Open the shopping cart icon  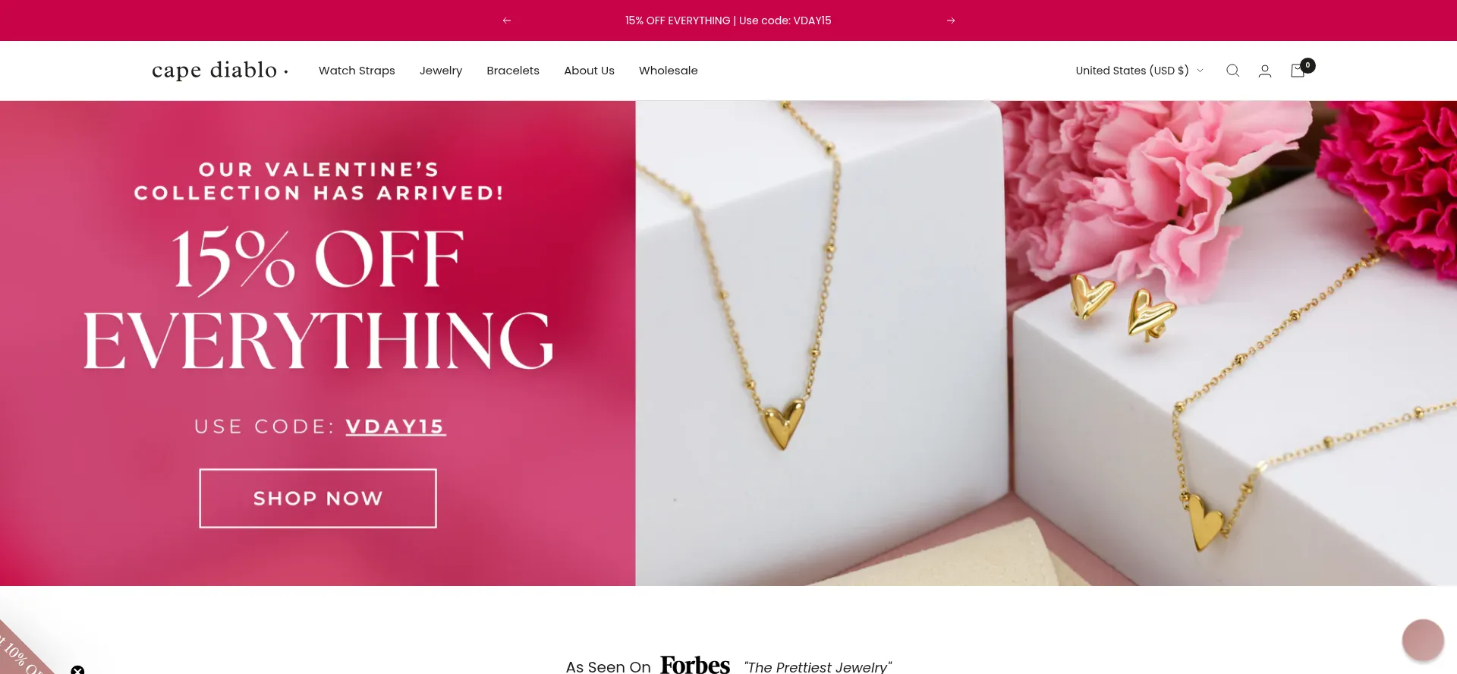tap(1299, 70)
